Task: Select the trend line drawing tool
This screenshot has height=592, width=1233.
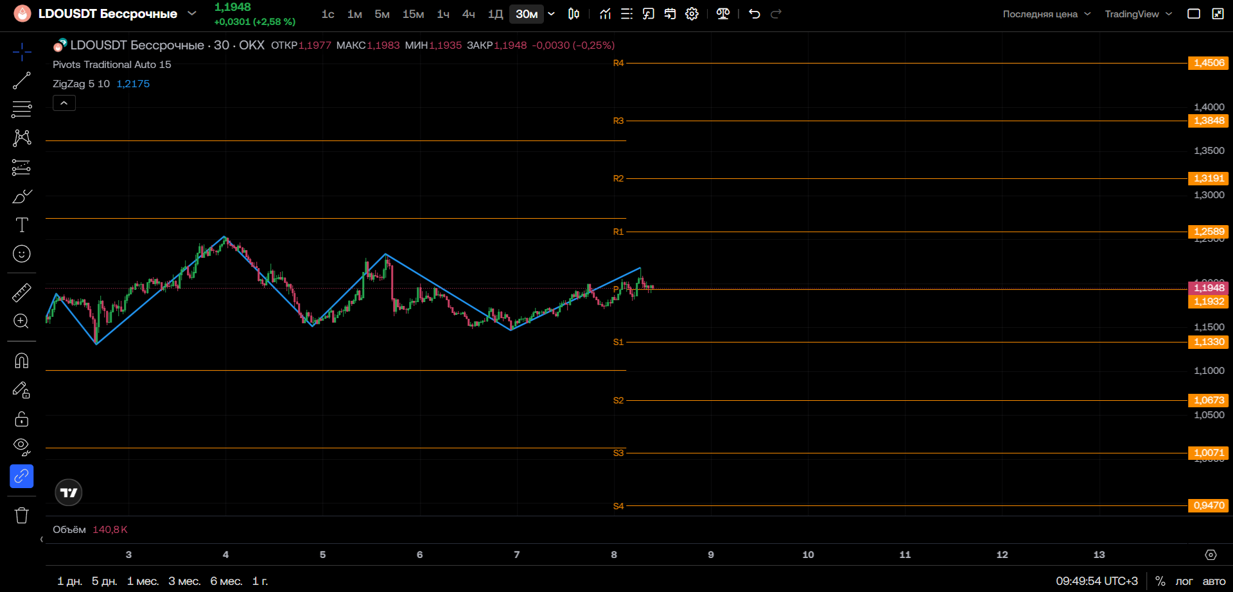Action: tap(22, 81)
